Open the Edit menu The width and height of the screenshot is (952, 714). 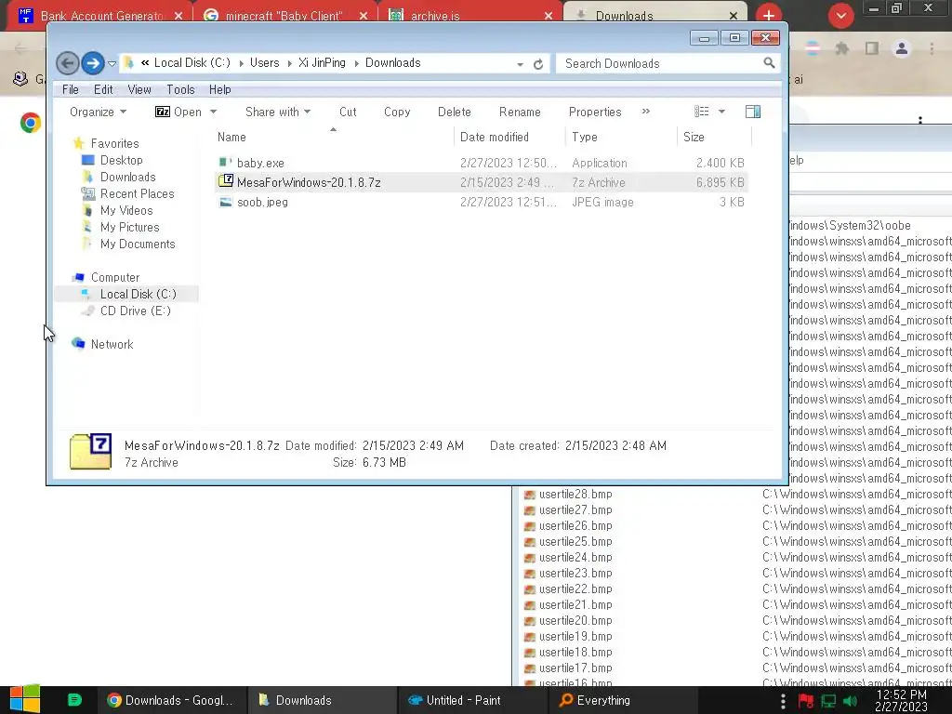click(x=103, y=90)
